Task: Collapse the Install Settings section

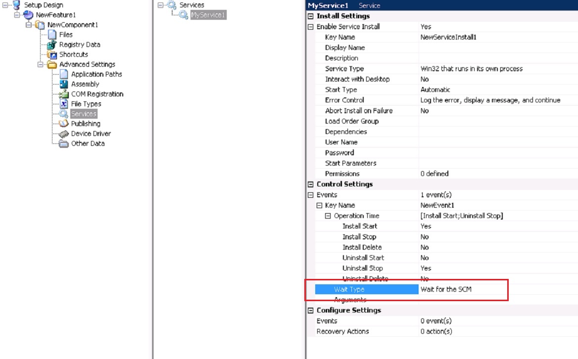Action: tap(310, 16)
